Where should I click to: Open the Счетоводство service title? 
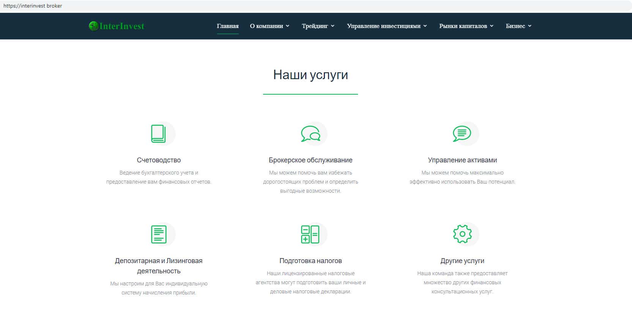tap(159, 160)
